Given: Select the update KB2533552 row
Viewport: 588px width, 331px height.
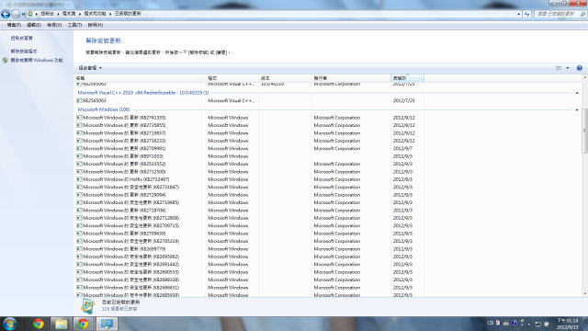Looking at the screenshot, I should [249, 164].
